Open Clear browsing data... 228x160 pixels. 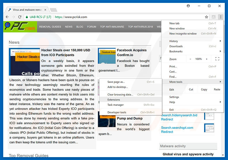click(130, 95)
